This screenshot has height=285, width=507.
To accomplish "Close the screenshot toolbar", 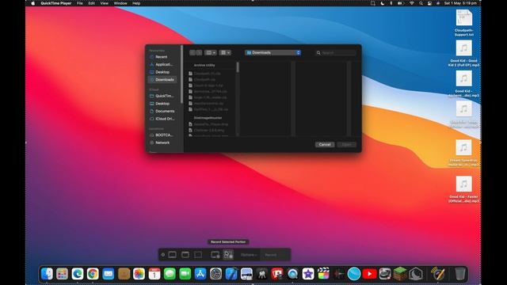I will 163,255.
